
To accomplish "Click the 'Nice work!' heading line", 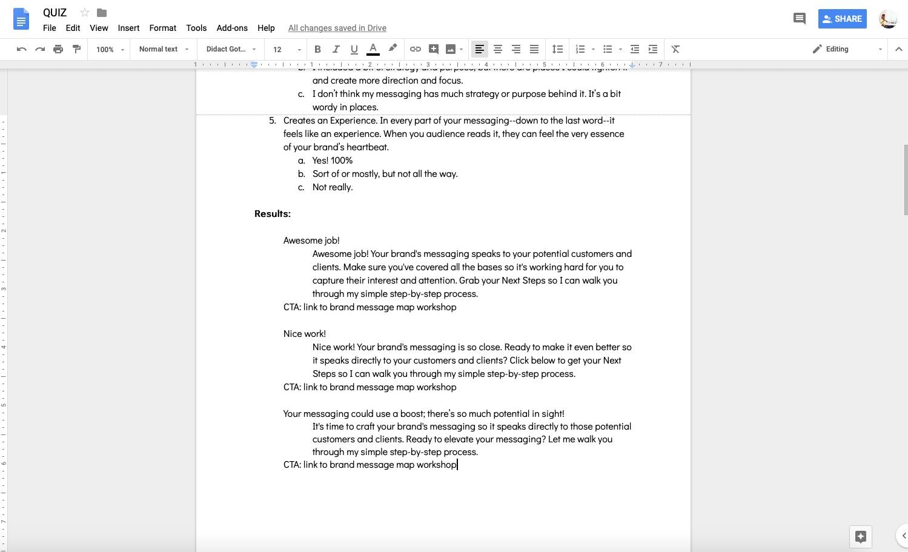I will [305, 334].
